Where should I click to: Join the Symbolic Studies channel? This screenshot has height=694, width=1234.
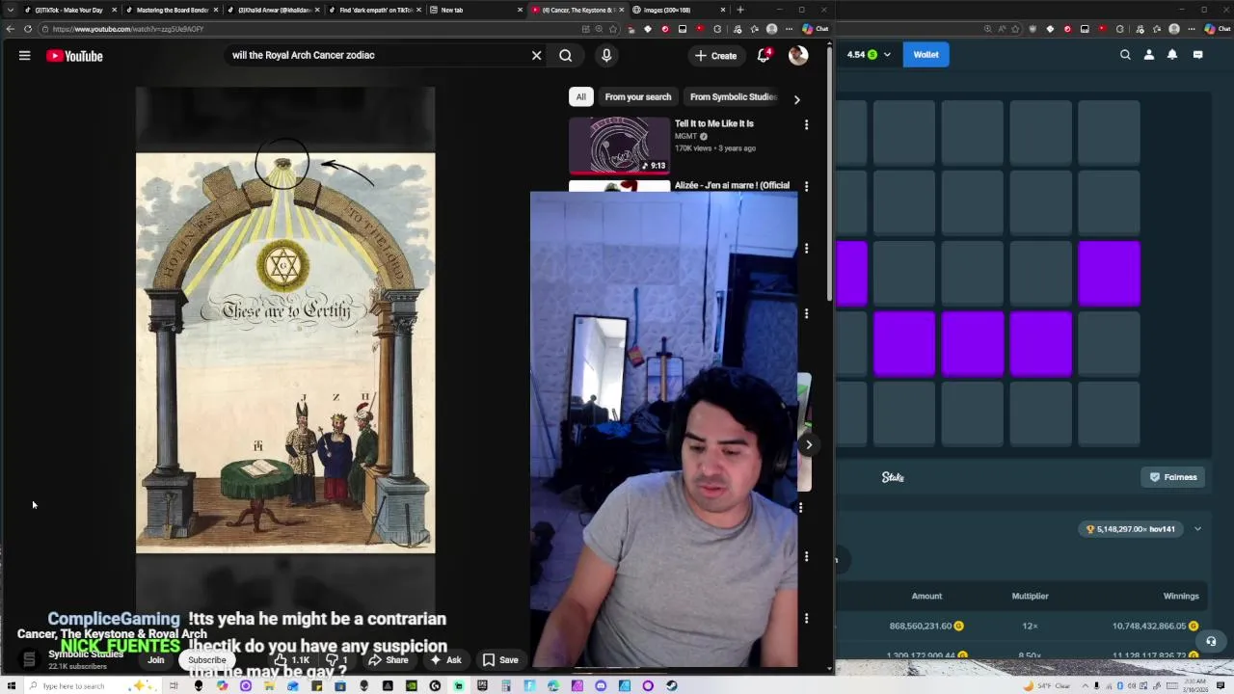156,660
